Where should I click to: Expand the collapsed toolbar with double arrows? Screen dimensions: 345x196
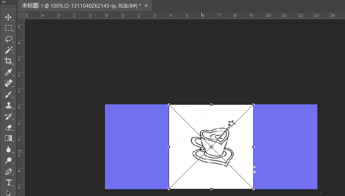(x=4, y=2)
